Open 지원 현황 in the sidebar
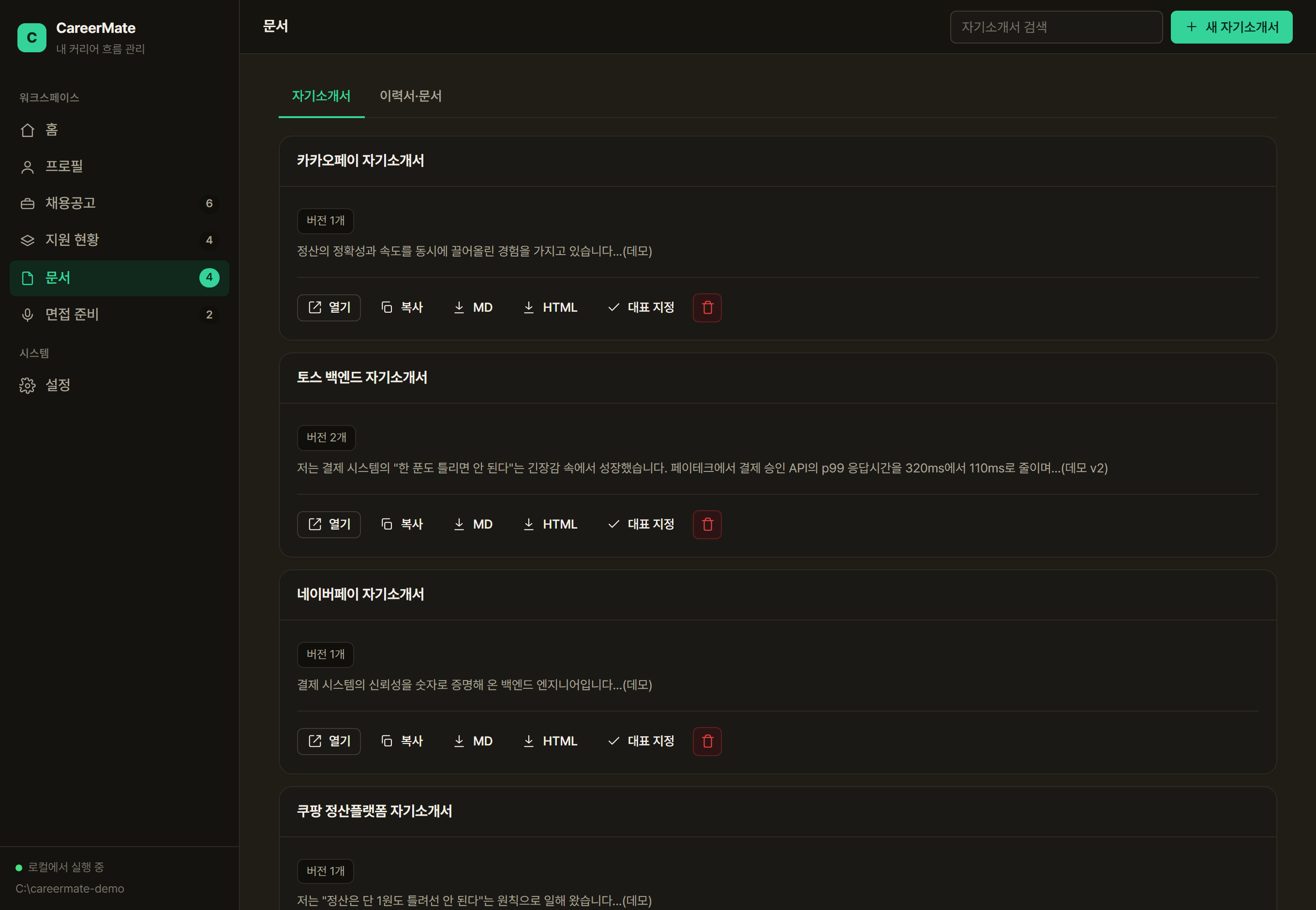Viewport: 1316px width, 910px height. tap(119, 240)
